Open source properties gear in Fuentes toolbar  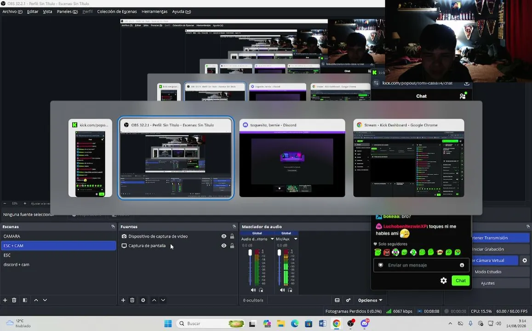143,300
